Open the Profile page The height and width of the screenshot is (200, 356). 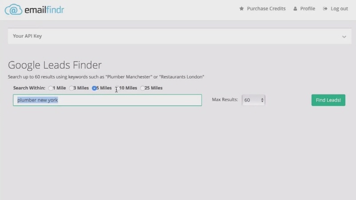[x=307, y=8]
